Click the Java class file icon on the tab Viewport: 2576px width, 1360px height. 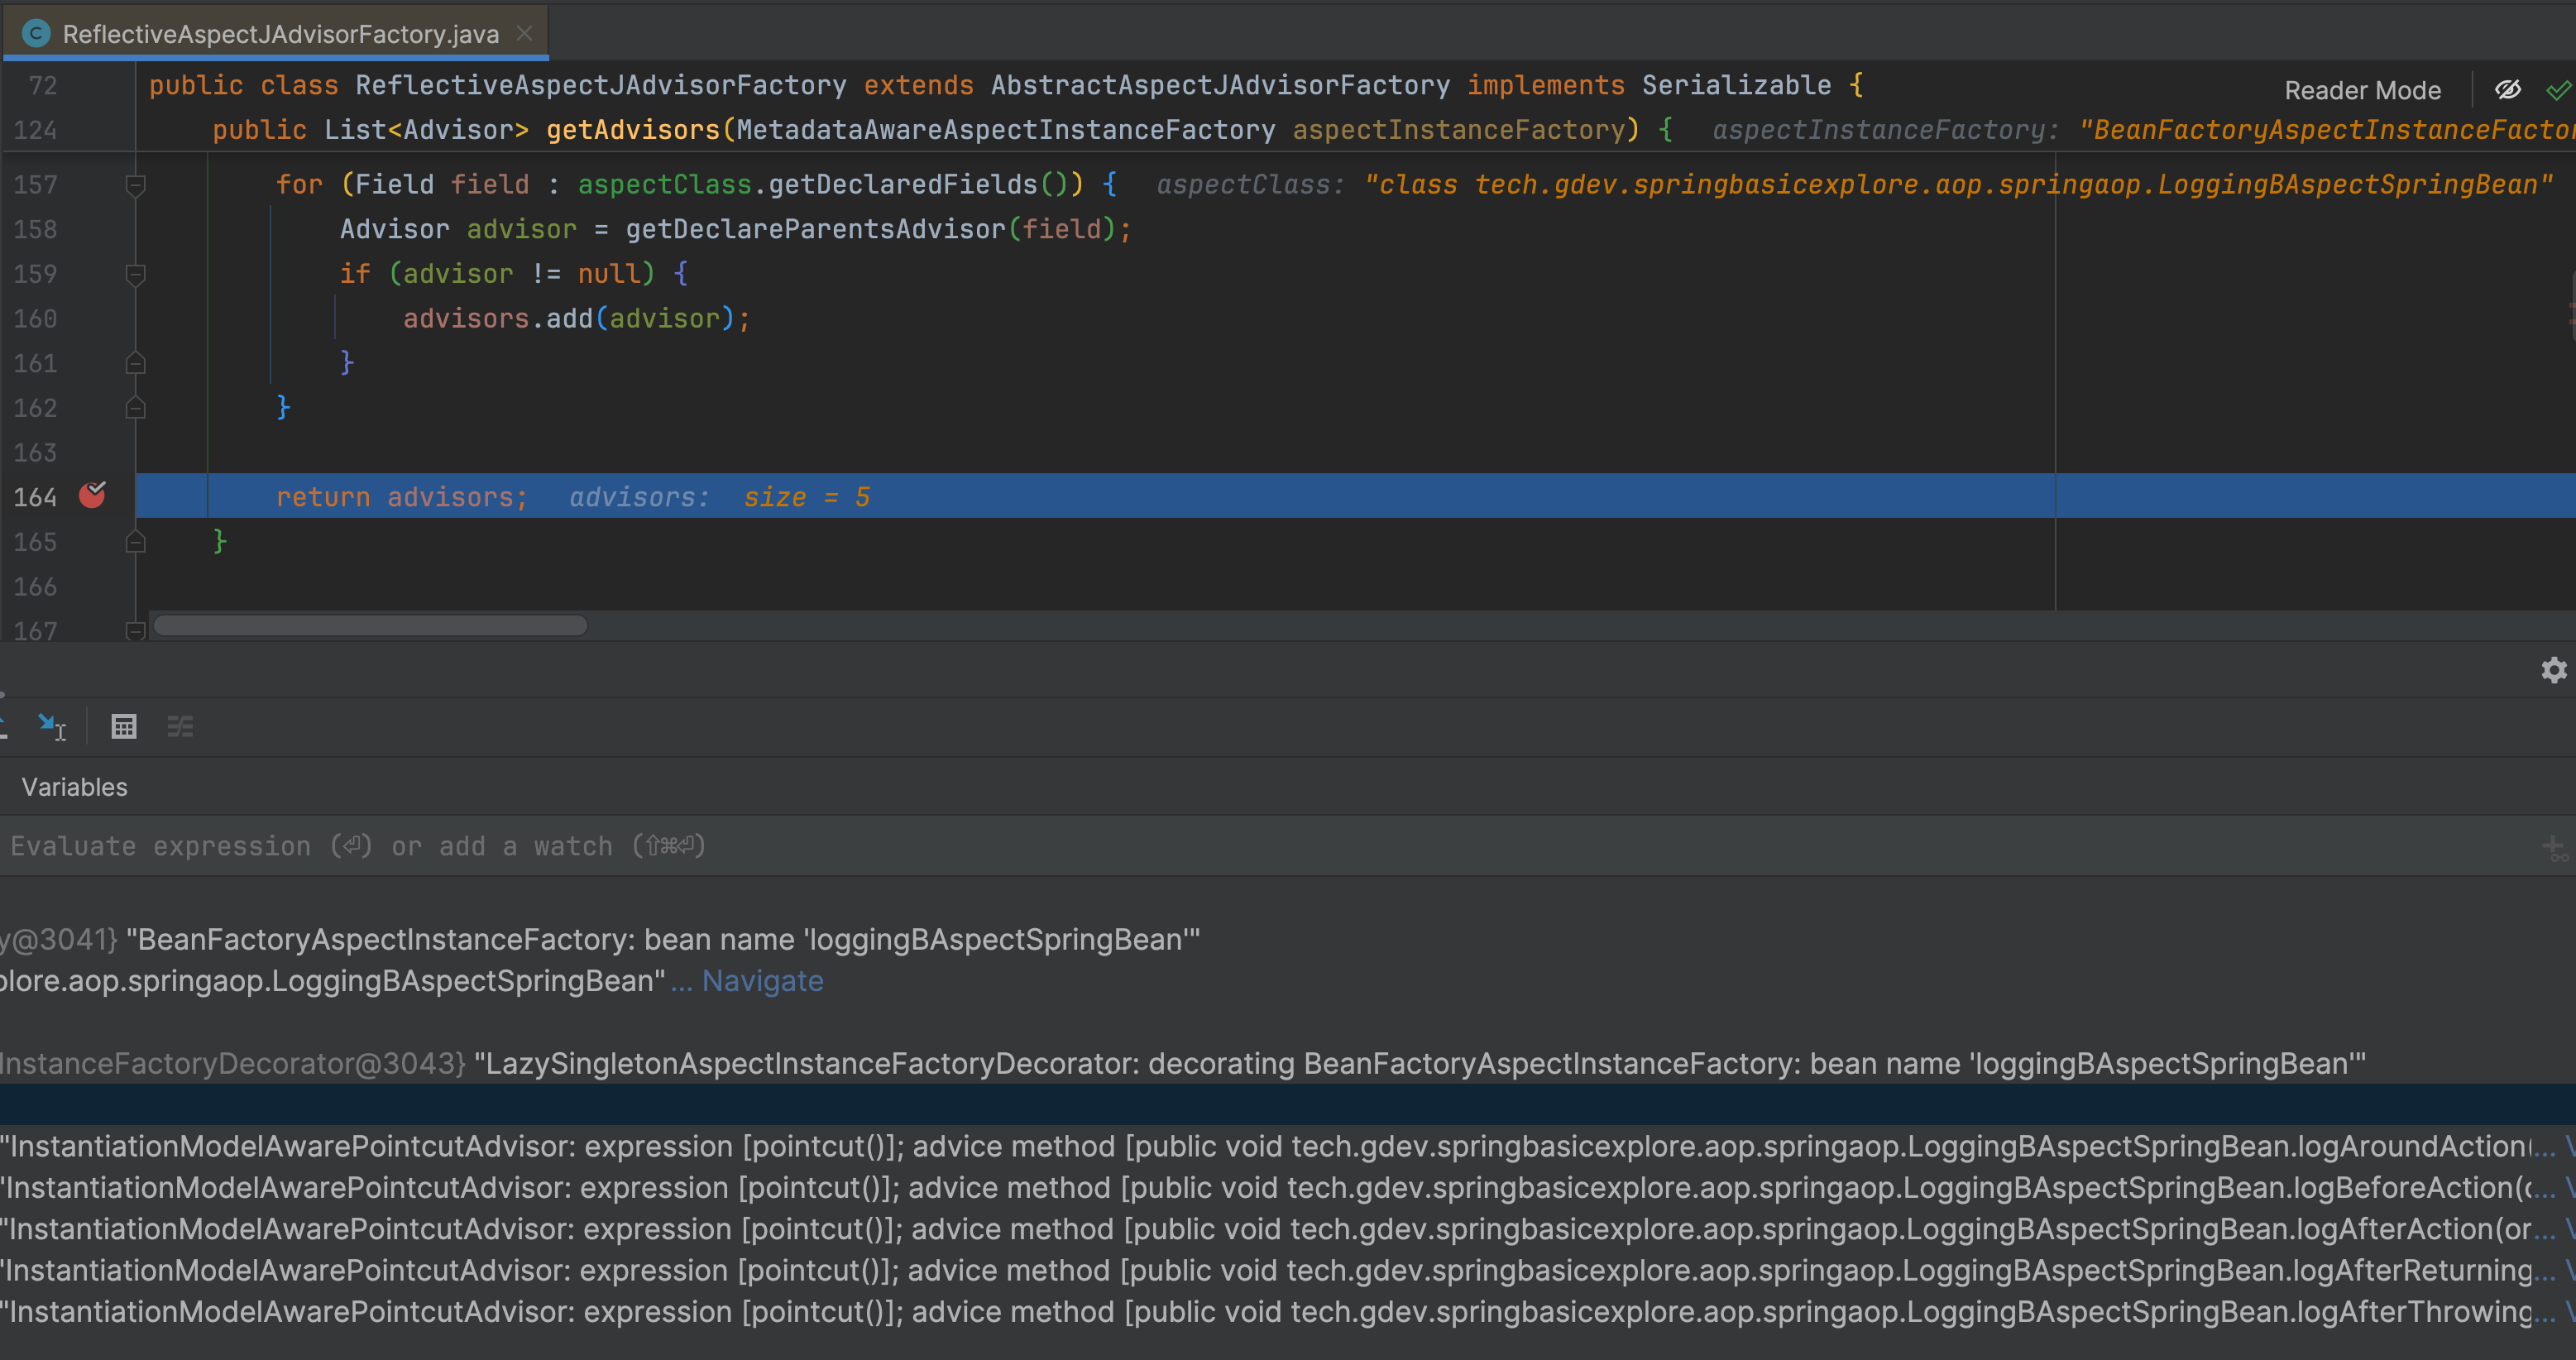tap(36, 33)
